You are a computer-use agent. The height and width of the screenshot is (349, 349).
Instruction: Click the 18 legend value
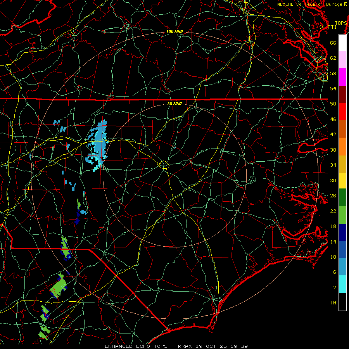[x=333, y=226]
